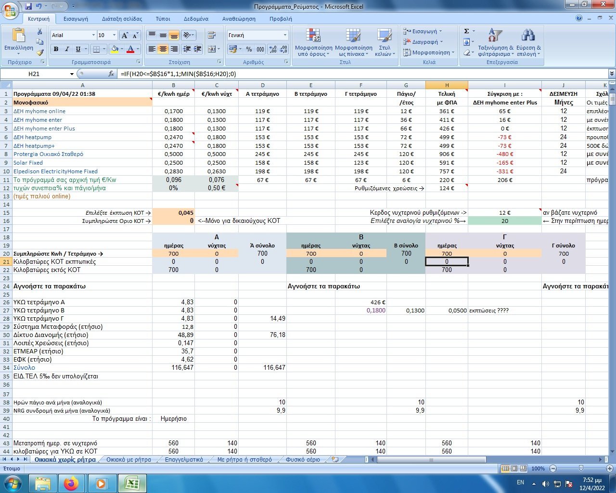The image size is (616, 493).
Task: Toggle Italic formatting
Action: tap(67, 49)
